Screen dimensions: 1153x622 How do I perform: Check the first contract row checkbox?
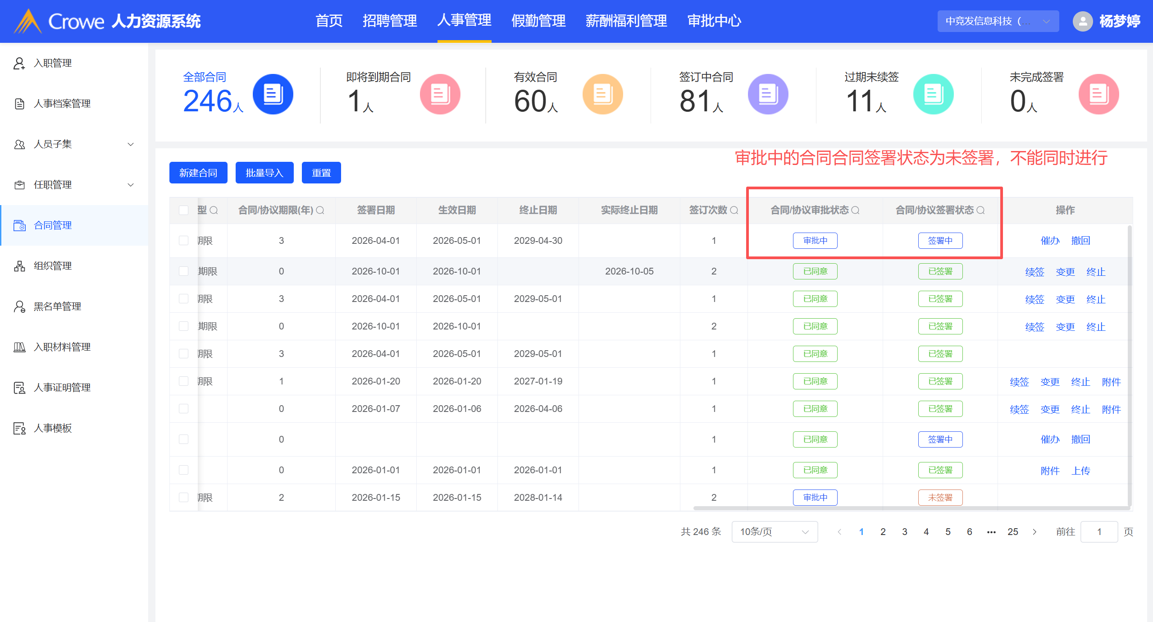click(183, 240)
